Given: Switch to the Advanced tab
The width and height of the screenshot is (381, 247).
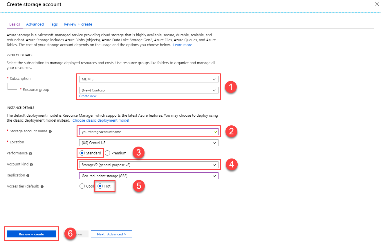Looking at the screenshot, I should [x=35, y=24].
